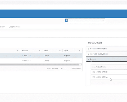Viewport: 127px width, 102px height.
Task: Click the table's horizontal scrollbar track
Action: click(39, 65)
